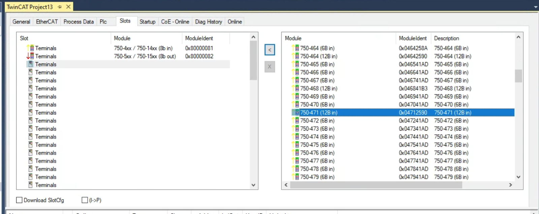Click module icon for 750-477 (6B in)
The image size is (539, 214).
pyautogui.click(x=296, y=161)
